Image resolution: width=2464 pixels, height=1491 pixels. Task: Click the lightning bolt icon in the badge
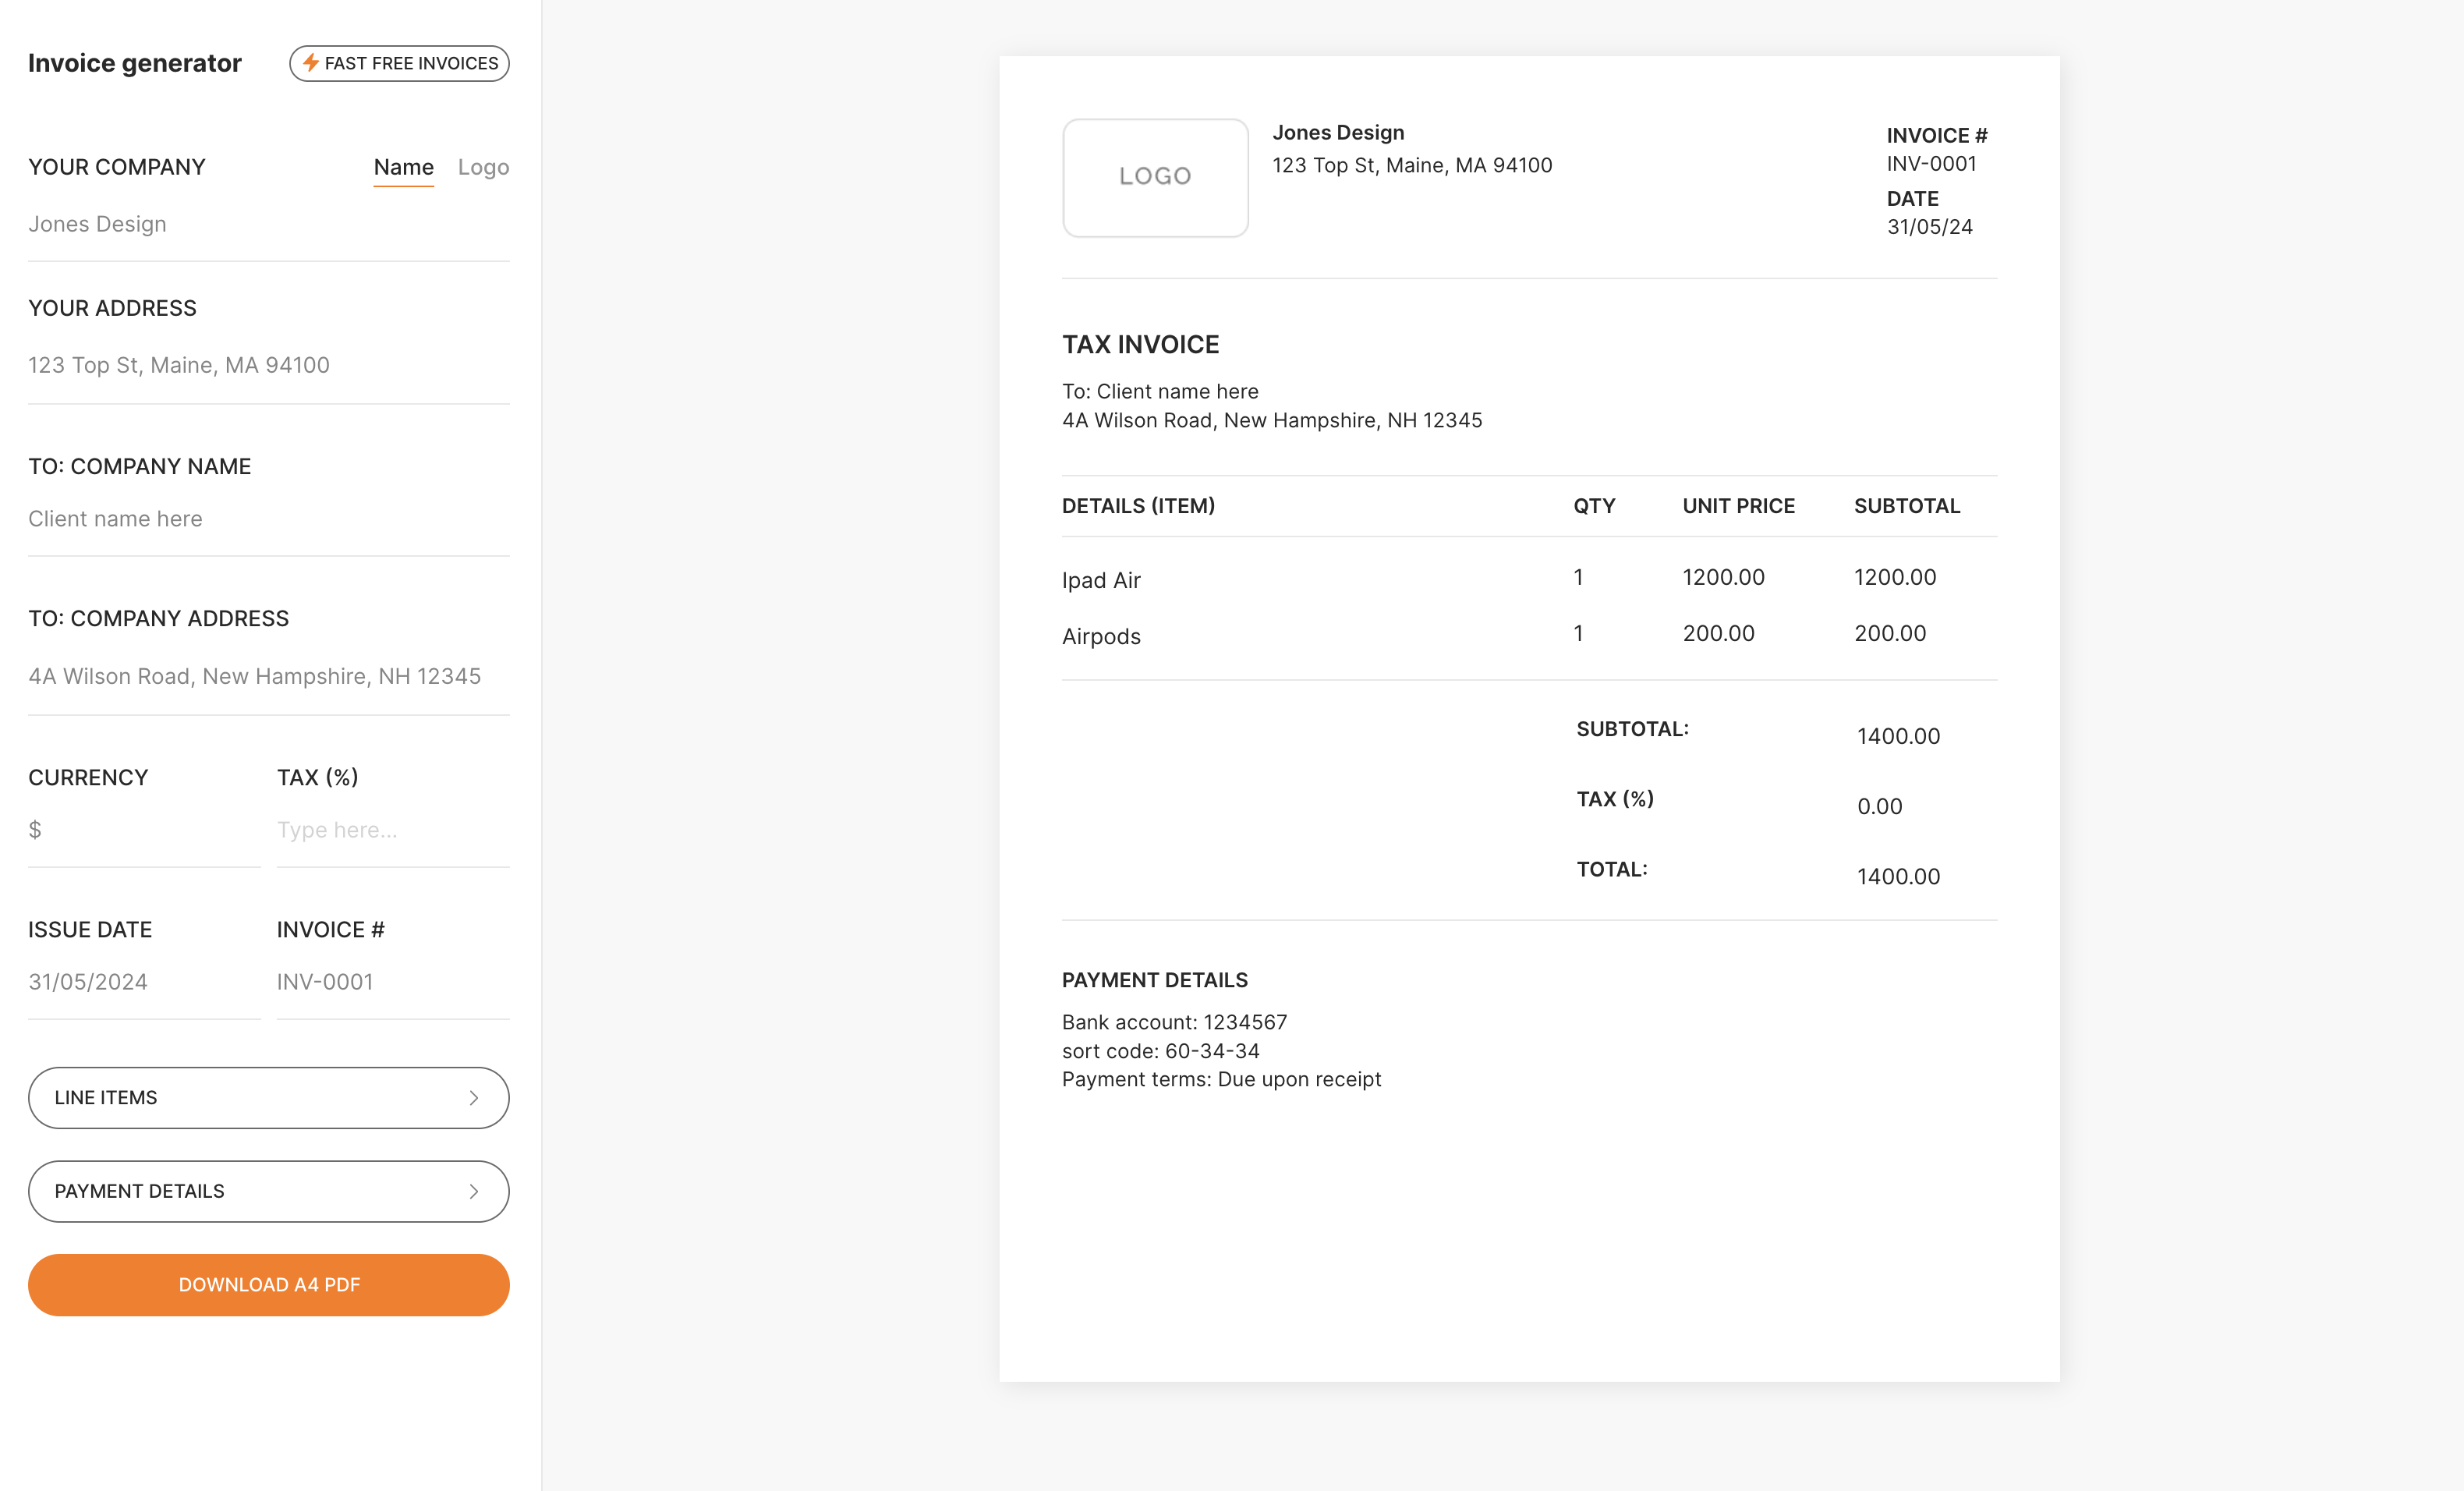pyautogui.click(x=311, y=63)
